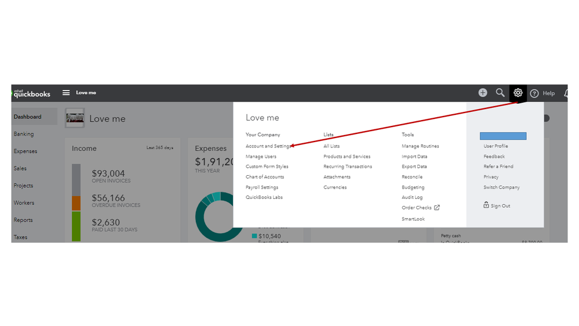Screen dimensions: 579x326
Task: Select Import Data
Action: [414, 157]
